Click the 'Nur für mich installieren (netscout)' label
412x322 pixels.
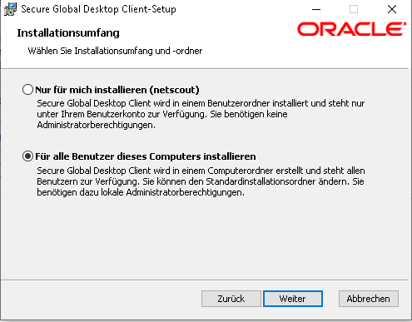click(x=117, y=90)
